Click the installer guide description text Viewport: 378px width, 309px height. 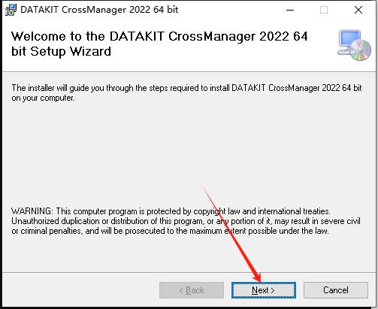186,92
